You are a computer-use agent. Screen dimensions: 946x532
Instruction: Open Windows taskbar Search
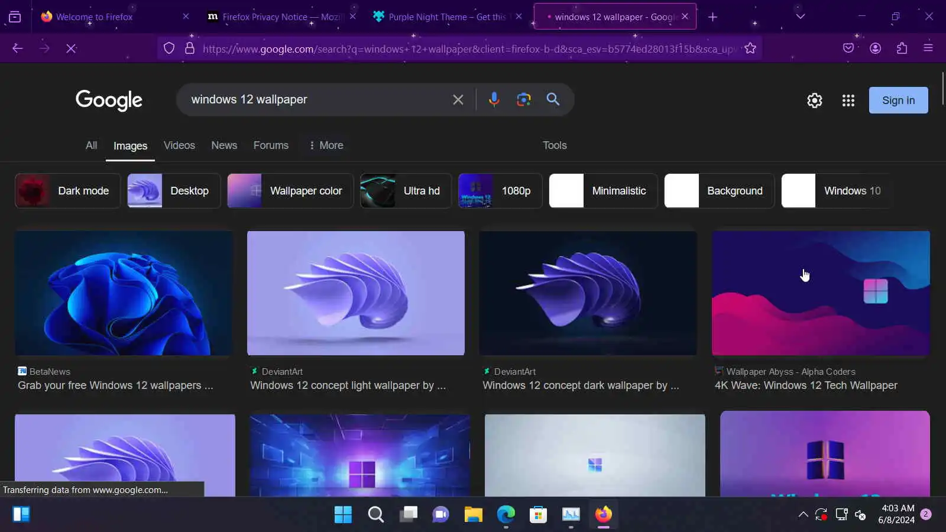375,514
